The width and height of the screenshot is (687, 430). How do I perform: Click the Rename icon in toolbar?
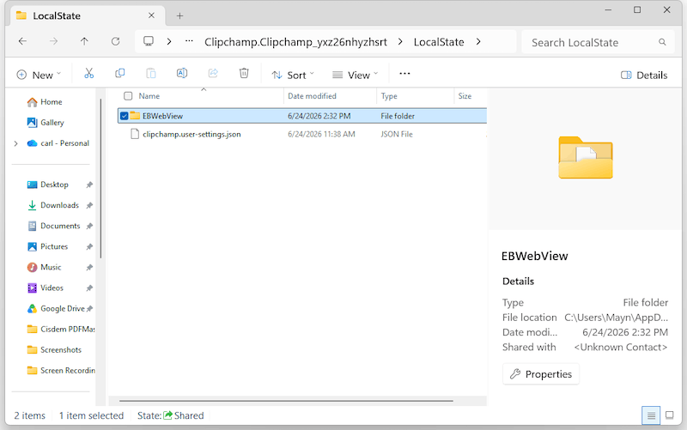point(182,74)
